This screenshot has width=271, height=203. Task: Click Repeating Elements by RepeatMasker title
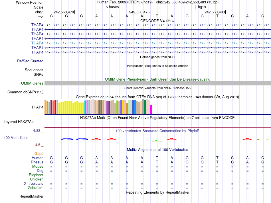(x=158, y=192)
